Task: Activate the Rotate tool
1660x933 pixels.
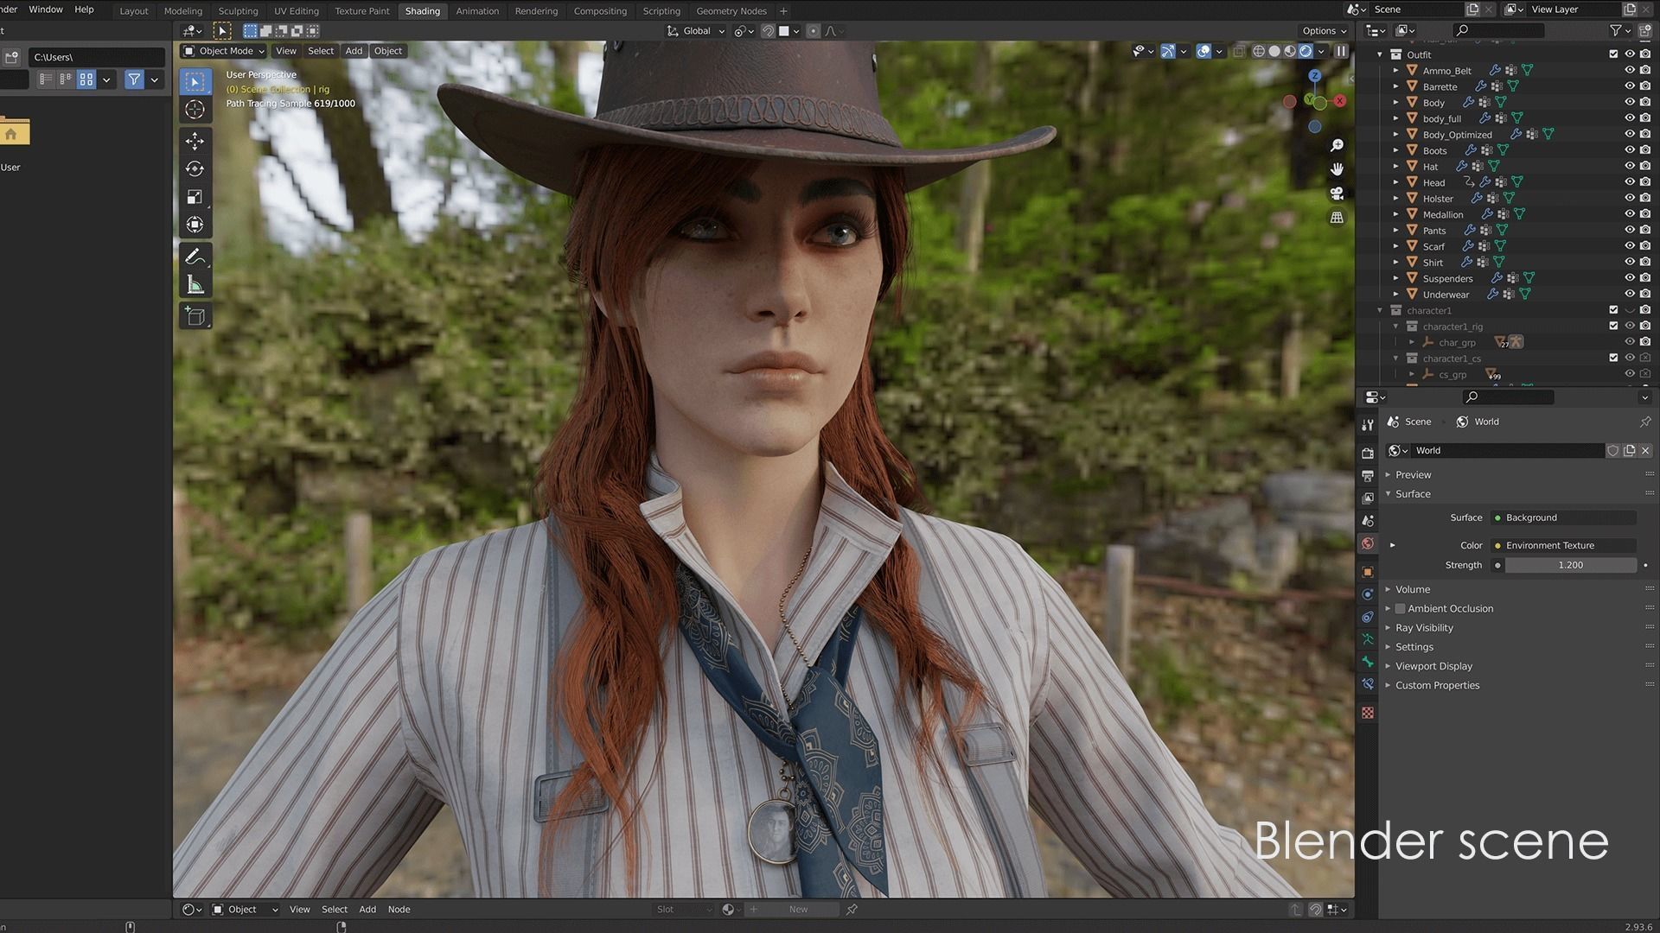Action: (195, 168)
